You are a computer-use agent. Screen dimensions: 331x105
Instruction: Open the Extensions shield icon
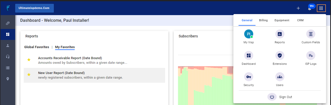point(280,55)
